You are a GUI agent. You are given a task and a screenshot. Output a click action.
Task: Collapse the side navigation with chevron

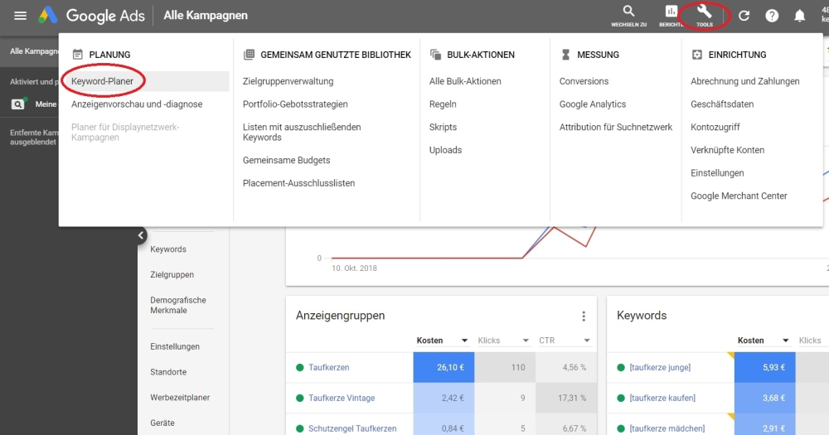point(141,235)
